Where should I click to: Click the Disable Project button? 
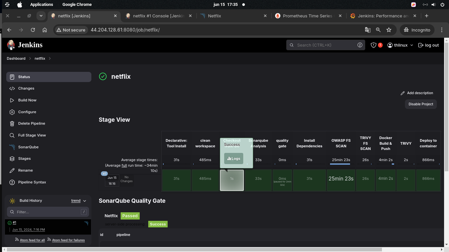pos(421,104)
